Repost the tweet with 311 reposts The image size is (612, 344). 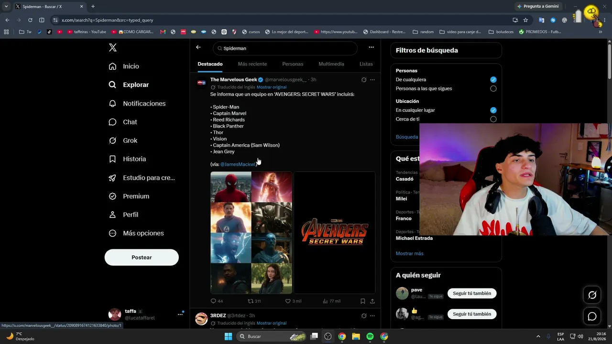click(x=254, y=301)
